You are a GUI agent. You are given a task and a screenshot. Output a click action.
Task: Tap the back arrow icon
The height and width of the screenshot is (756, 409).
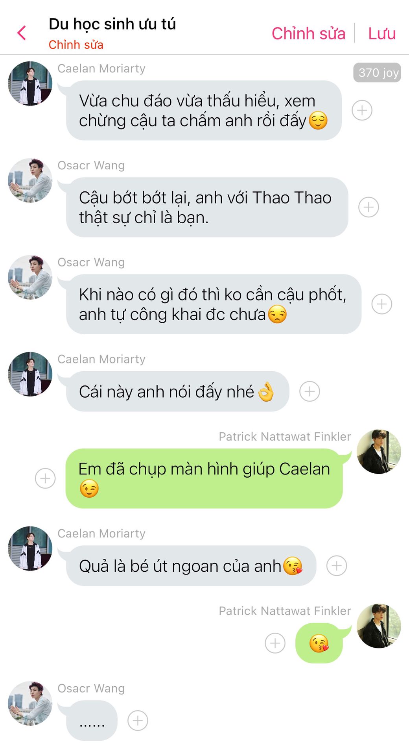[22, 33]
